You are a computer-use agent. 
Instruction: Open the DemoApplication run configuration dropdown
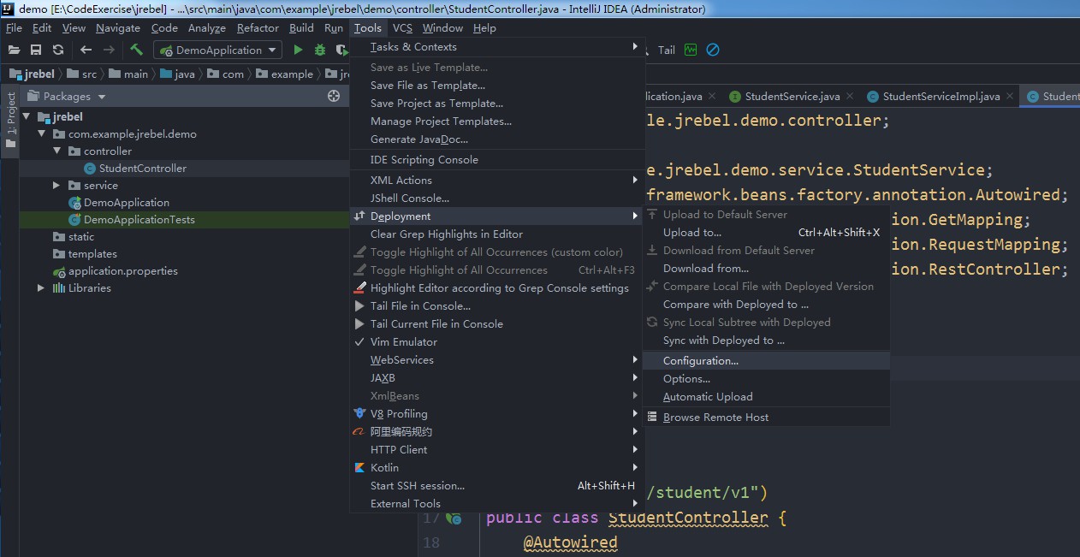tap(217, 50)
